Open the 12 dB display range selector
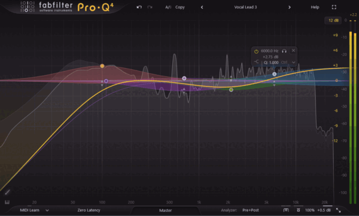 click(333, 20)
